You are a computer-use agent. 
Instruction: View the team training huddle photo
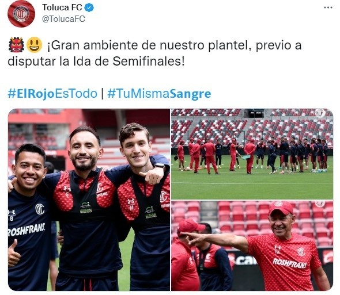coord(252,154)
